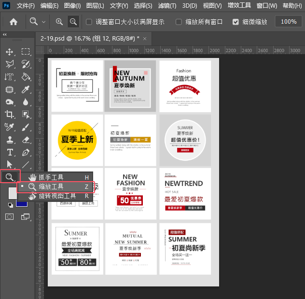This screenshot has height=299, width=305.
Task: Choose 抓手工具 from the flyout
Action: pyautogui.click(x=51, y=177)
